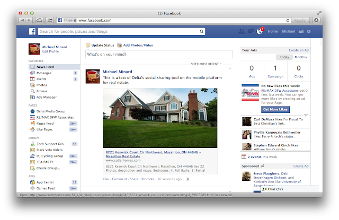Screen dimensions: 339x220
Task: Open friend requests icon
Action: point(242,31)
